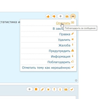The height and width of the screenshot is (99, 109).
Task: Click the quote icon on the top post
Action: click(67, 16)
